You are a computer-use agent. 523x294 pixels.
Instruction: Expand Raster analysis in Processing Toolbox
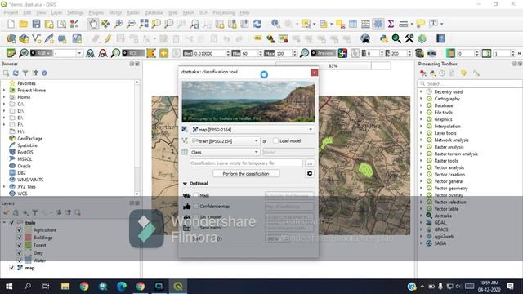(x=422, y=147)
